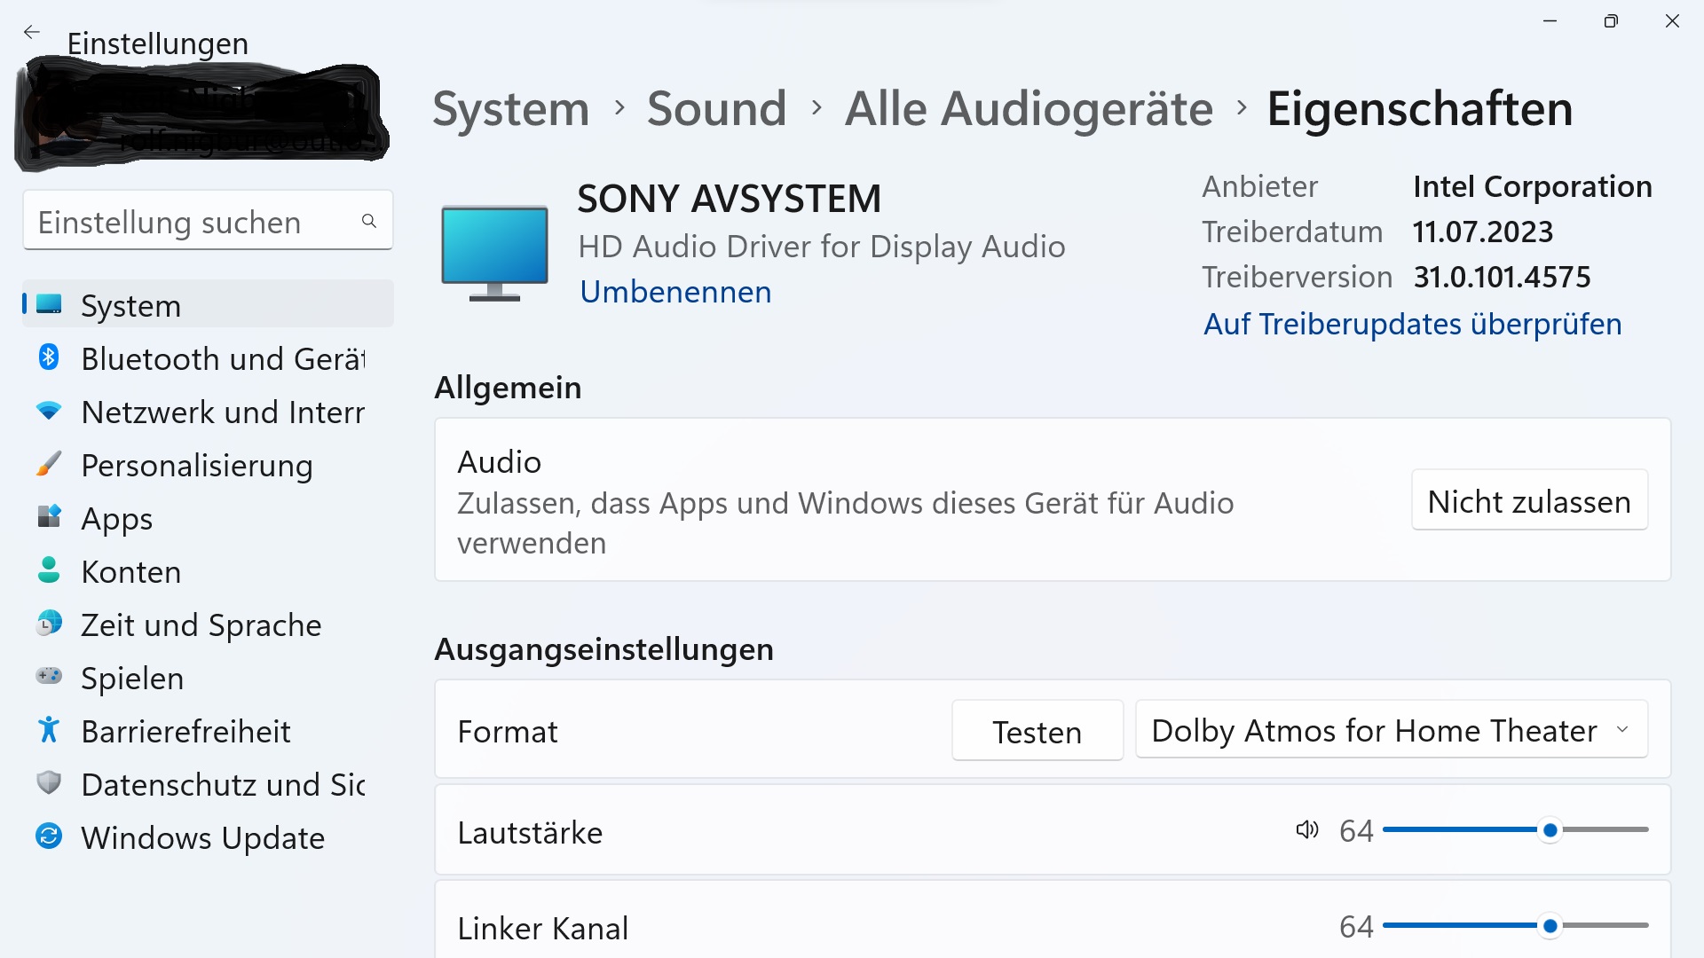Click the Apps icon in sidebar
The image size is (1704, 958).
49,517
